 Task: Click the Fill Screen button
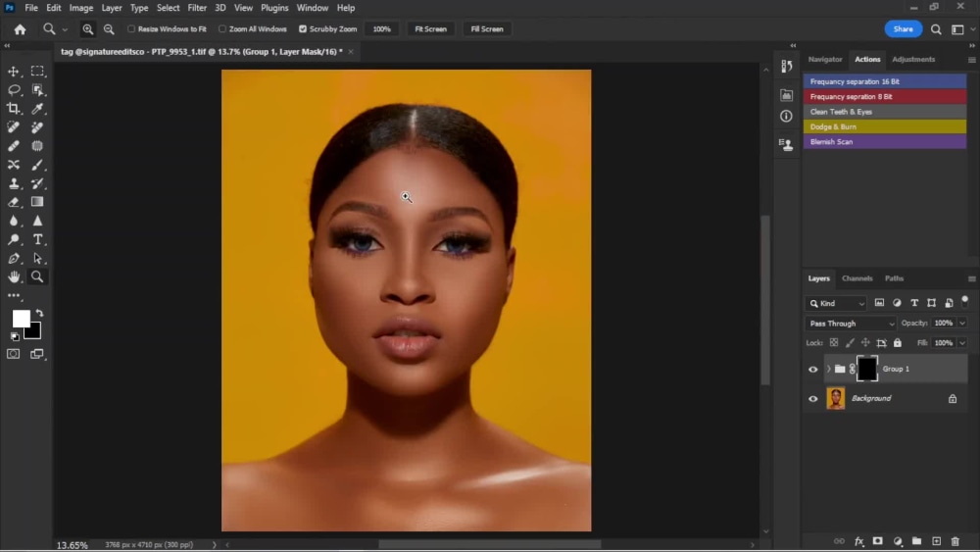[487, 29]
